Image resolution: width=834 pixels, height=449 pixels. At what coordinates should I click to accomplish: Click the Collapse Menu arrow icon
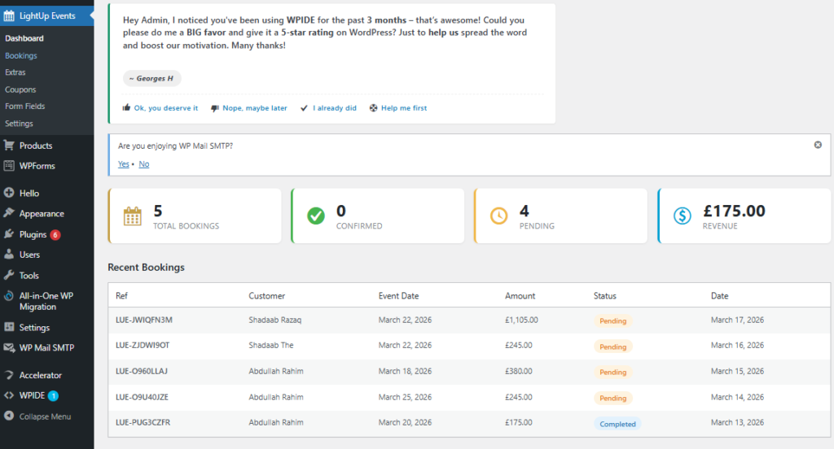pos(9,416)
